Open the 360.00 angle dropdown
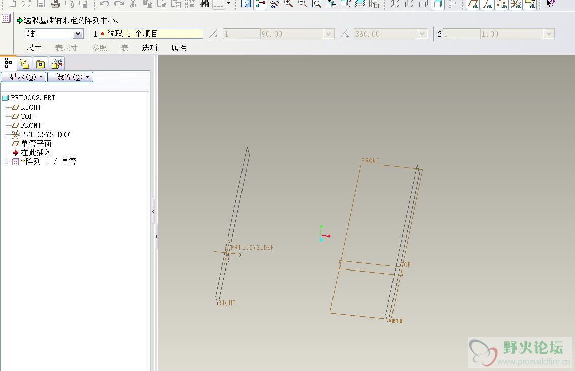This screenshot has width=575, height=371. pyautogui.click(x=422, y=34)
